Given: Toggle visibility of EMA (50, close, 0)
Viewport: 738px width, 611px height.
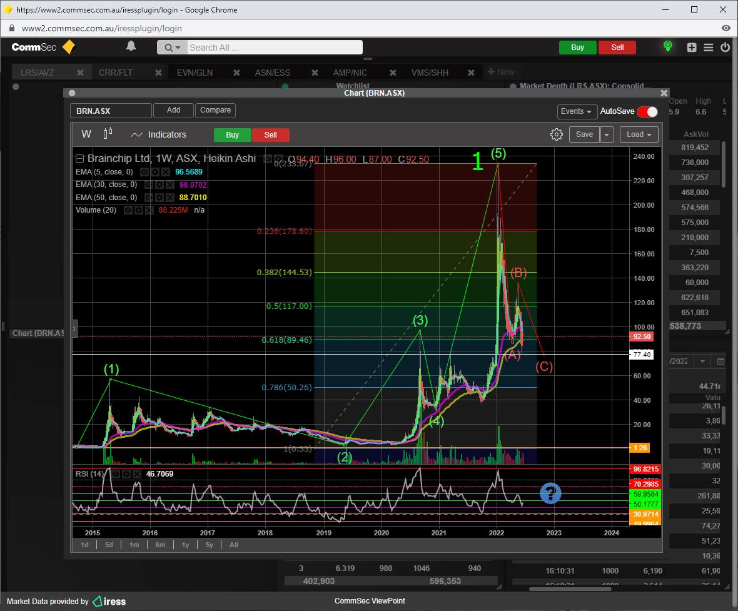Looking at the screenshot, I should pos(148,198).
